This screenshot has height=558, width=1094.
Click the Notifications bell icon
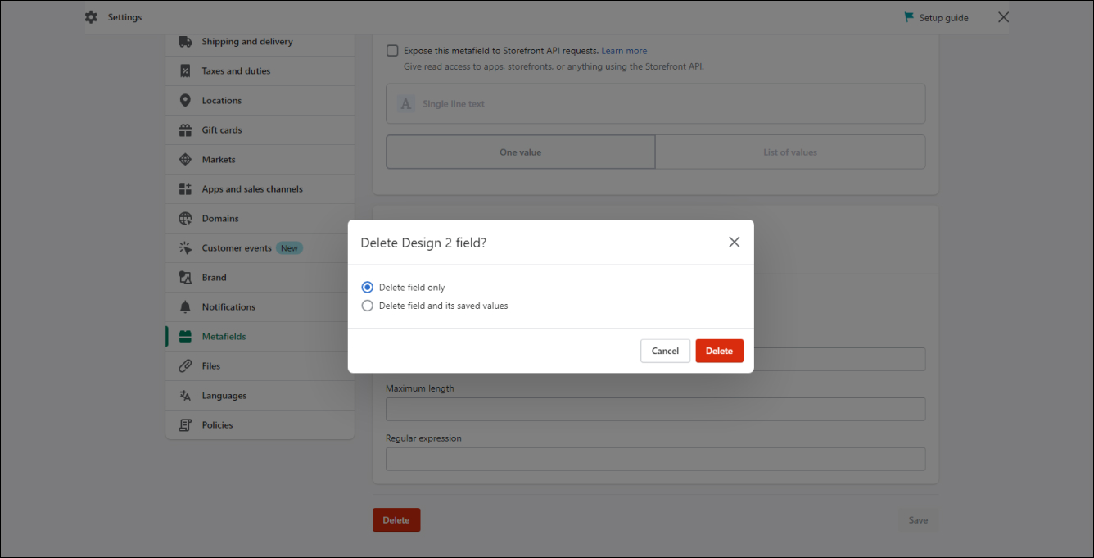(185, 307)
